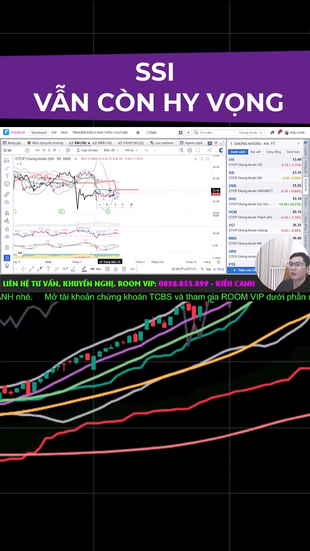Expand the Hồ sơ dropdown

pyautogui.click(x=132, y=151)
